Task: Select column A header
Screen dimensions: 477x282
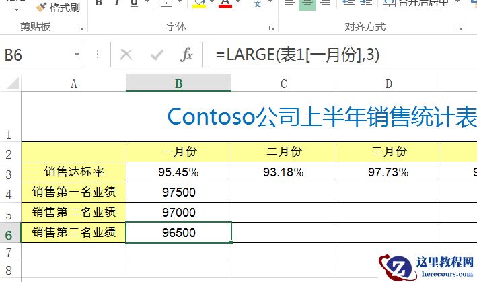Action: click(73, 83)
